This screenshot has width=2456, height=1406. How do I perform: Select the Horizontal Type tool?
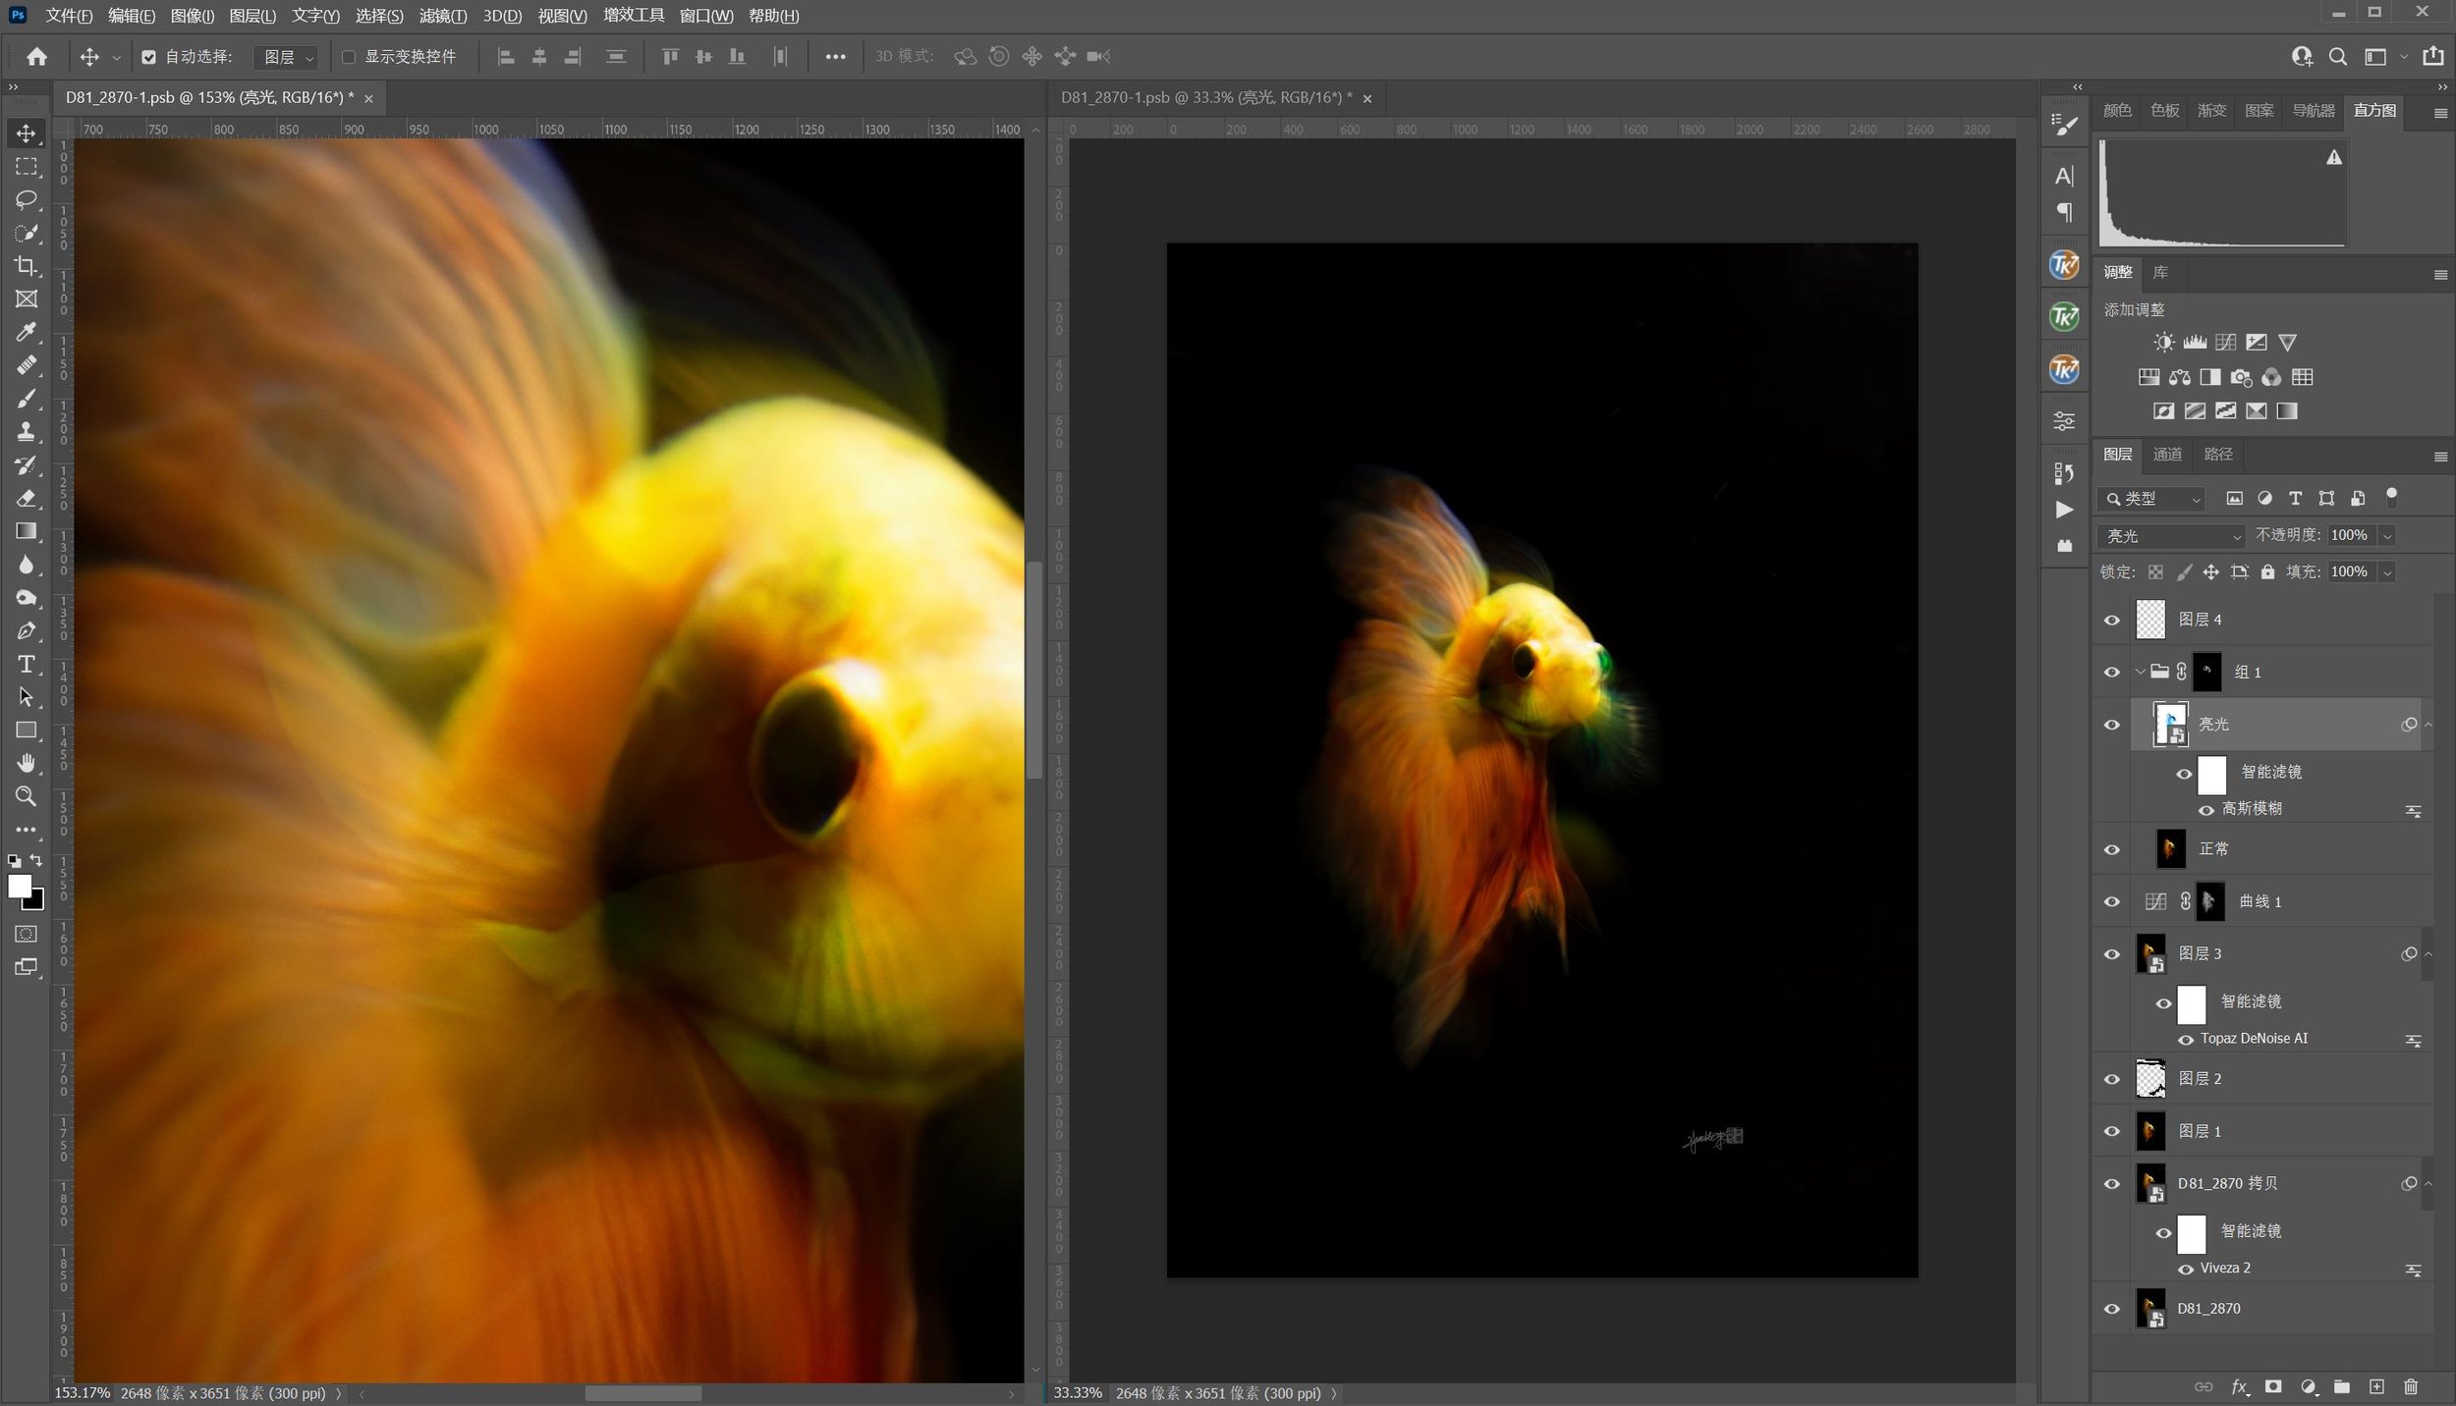pyautogui.click(x=27, y=665)
